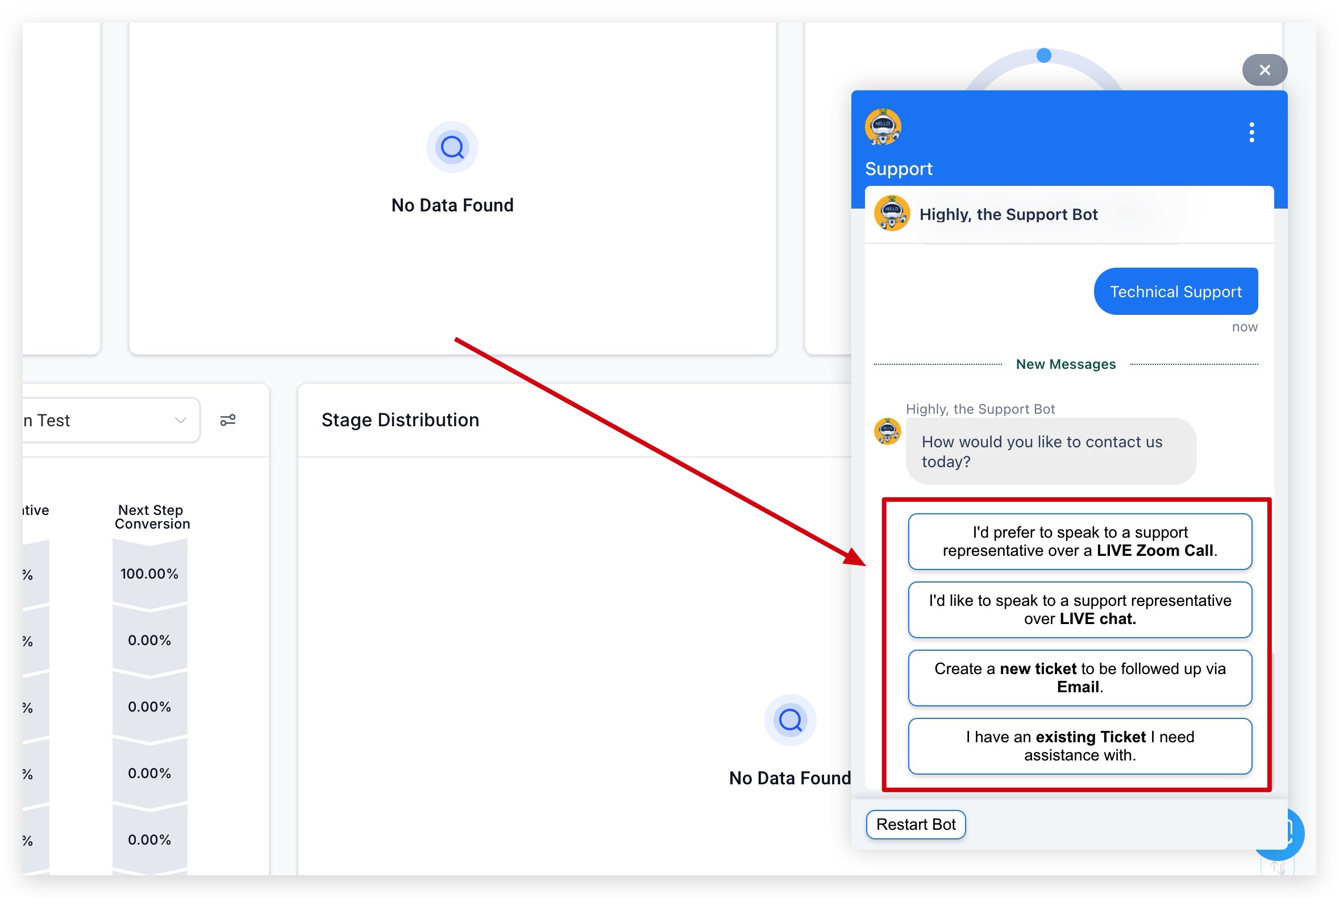Click the search icon above top No Data Found

click(452, 148)
